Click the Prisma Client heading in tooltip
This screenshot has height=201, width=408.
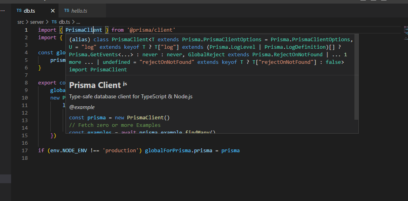(95, 85)
